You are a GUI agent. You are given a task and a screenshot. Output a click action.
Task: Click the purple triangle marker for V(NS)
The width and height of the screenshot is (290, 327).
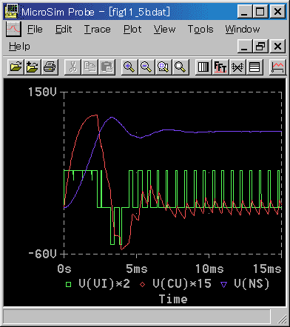click(x=223, y=285)
